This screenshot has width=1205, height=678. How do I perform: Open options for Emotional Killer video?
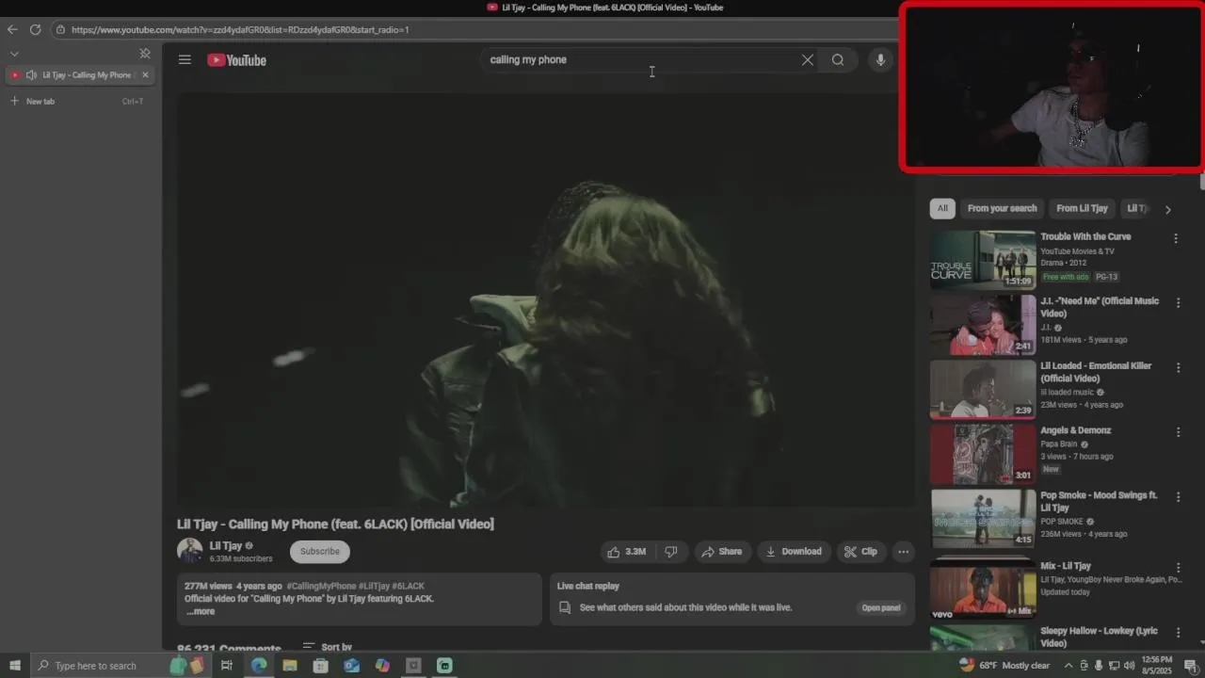pos(1178,367)
